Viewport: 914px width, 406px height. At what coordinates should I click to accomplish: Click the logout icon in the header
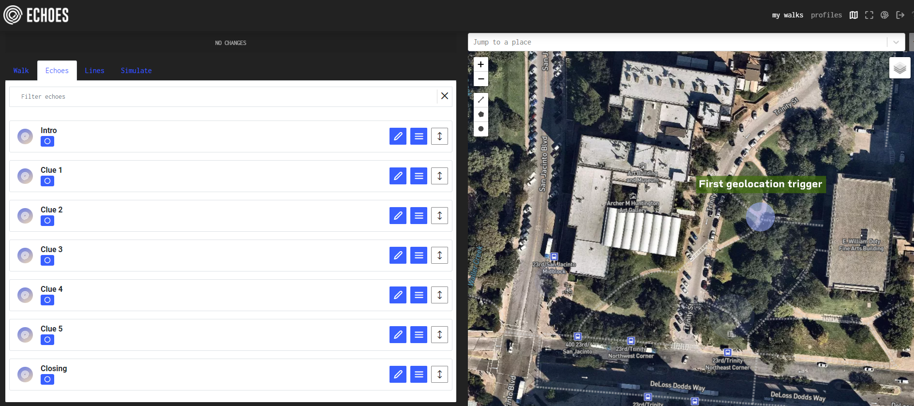coord(900,15)
